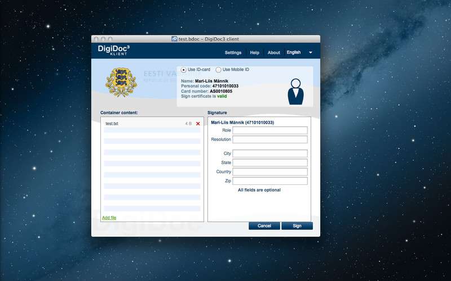The image size is (451, 281).
Task: Focus the City input field
Action: click(x=270, y=153)
